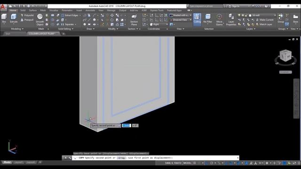Click the clean screen status icon
301x169 pixels.
click(x=294, y=163)
